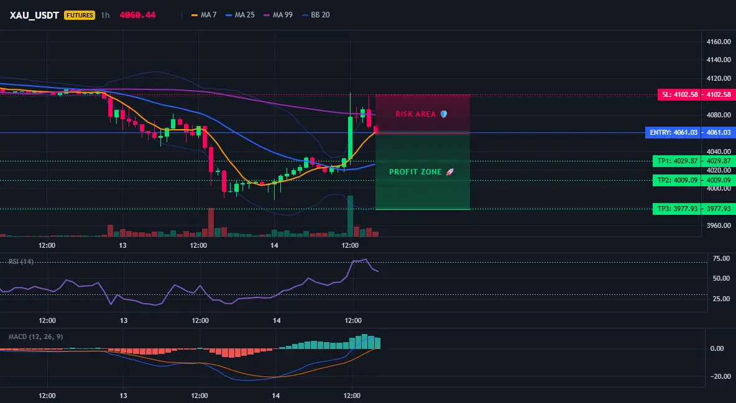Click the 4120.00 price axis value
Image resolution: width=736 pixels, height=403 pixels.
pyautogui.click(x=719, y=78)
